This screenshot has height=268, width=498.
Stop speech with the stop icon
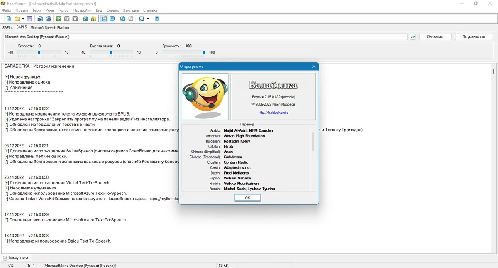tap(75, 19)
